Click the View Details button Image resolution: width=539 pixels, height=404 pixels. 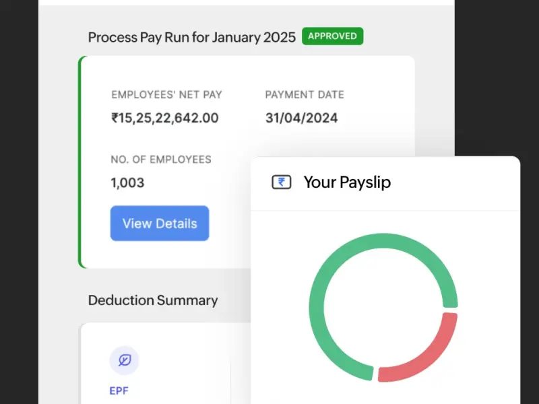tap(160, 224)
